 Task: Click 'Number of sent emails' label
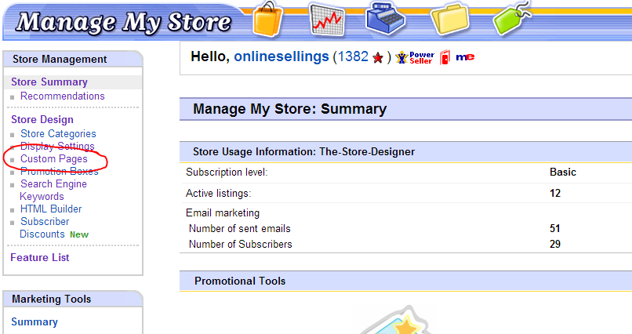point(240,228)
